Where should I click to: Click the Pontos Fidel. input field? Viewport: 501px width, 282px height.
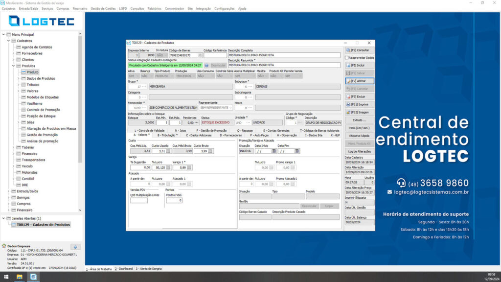coord(174,200)
